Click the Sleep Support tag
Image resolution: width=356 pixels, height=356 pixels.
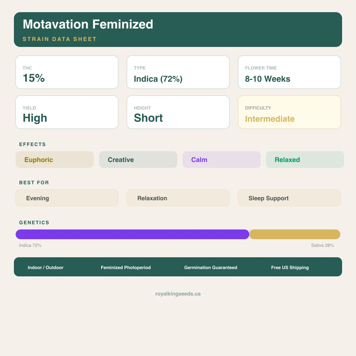tap(290, 198)
